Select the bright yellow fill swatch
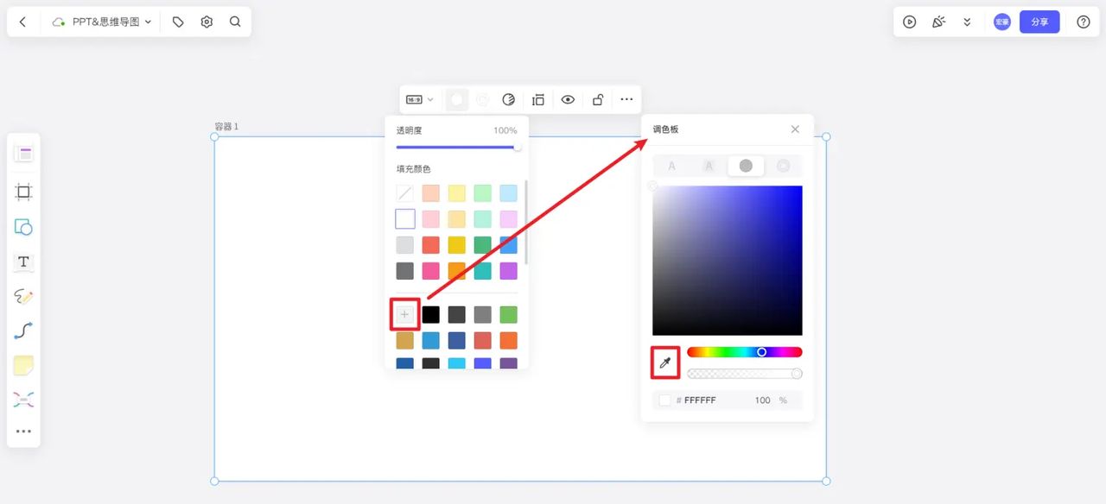Viewport: 1106px width, 504px height. (456, 245)
